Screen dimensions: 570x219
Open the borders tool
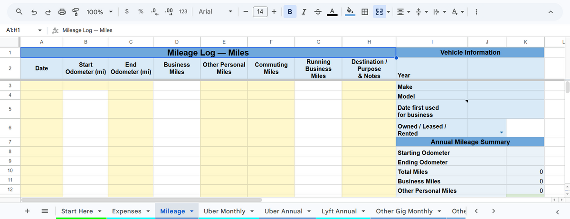pyautogui.click(x=365, y=11)
